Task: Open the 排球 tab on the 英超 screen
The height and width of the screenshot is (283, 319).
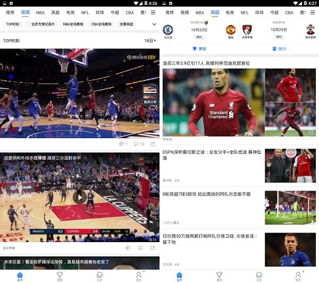Action: click(x=259, y=13)
